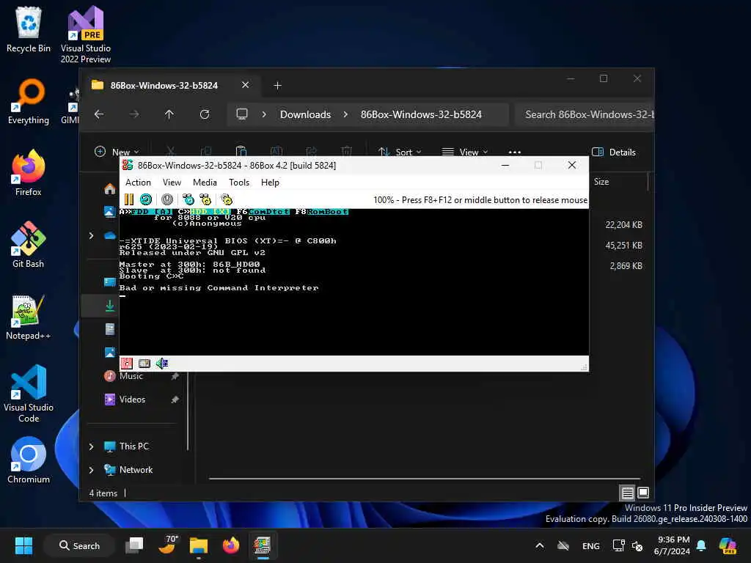Select the Git Bash desktop shortcut
This screenshot has width=751, height=563.
click(x=29, y=245)
